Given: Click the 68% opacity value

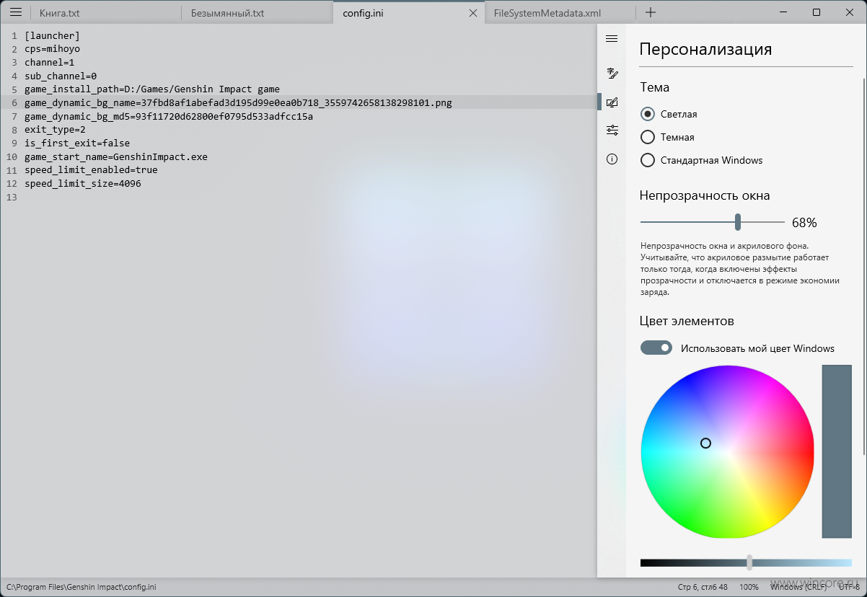Looking at the screenshot, I should pos(804,223).
